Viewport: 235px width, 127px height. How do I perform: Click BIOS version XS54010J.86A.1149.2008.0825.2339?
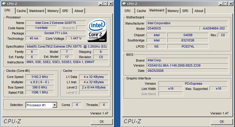point(187,65)
